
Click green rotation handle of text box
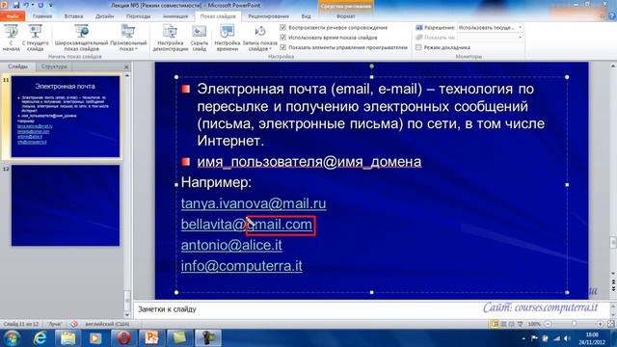click(x=372, y=67)
